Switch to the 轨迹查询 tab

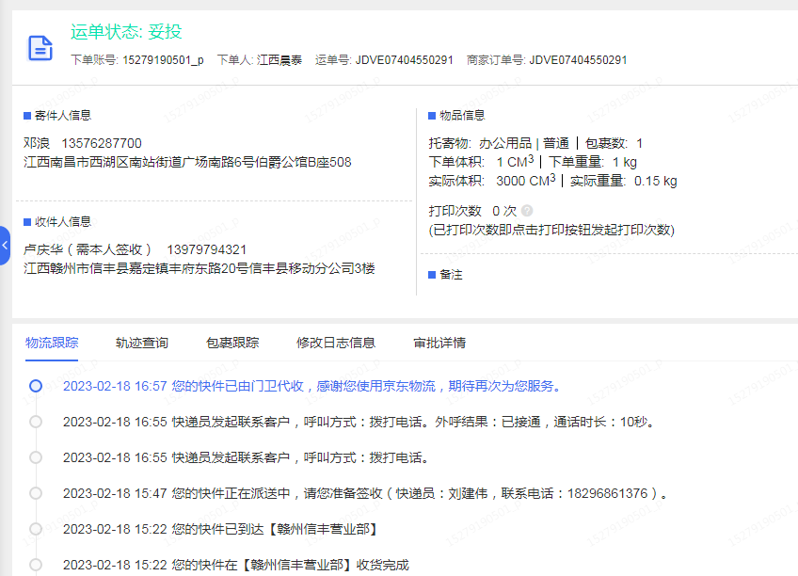[x=142, y=343]
